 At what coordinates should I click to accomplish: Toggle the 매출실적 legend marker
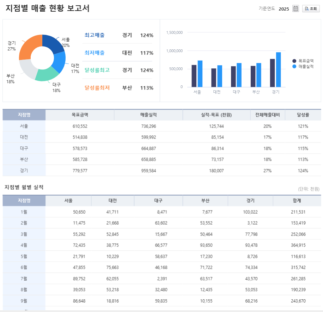295,66
